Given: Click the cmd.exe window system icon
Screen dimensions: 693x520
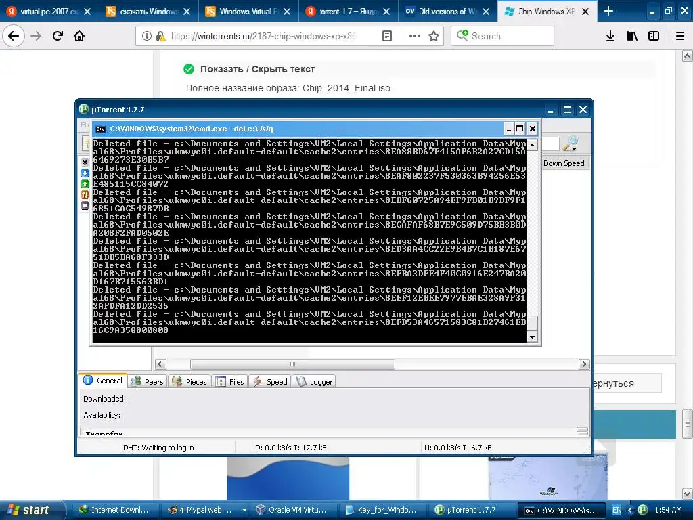Looking at the screenshot, I should click(x=101, y=129).
